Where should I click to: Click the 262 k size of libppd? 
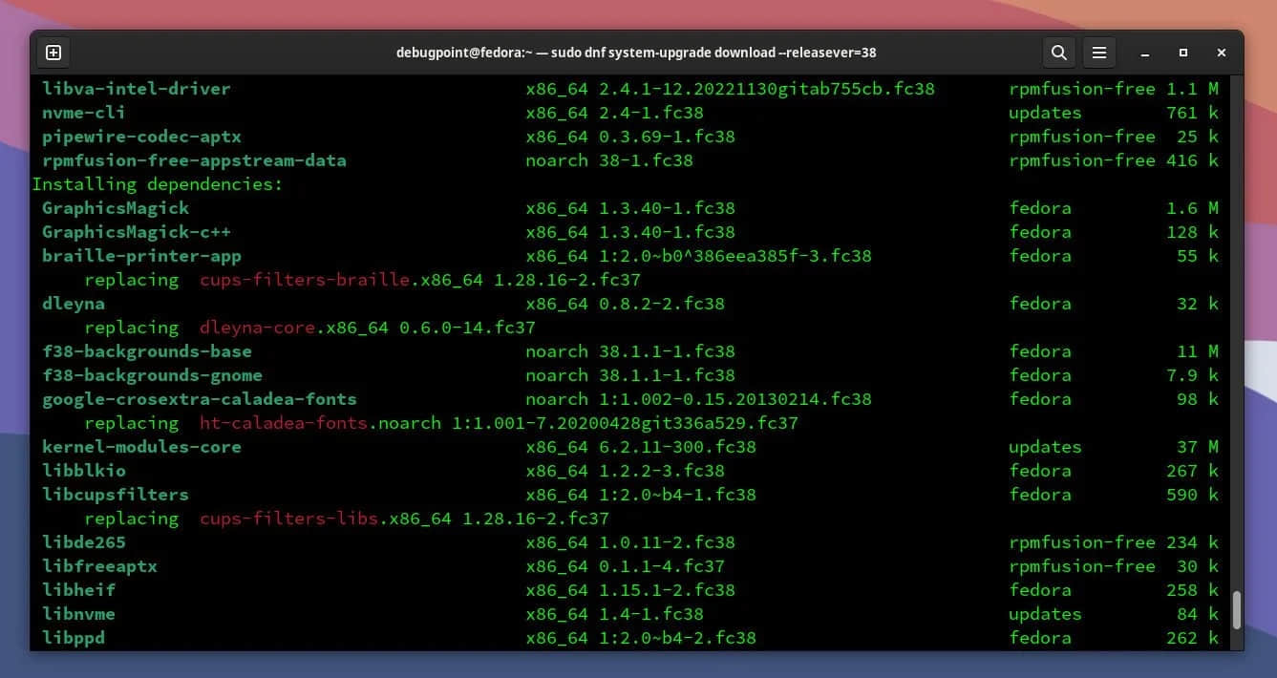pos(1192,638)
